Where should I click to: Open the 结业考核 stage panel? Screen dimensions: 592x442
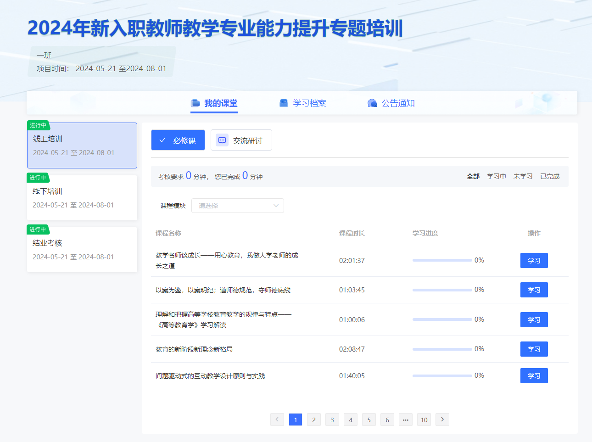(82, 249)
